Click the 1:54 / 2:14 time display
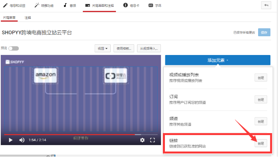This screenshot has height=157, width=278. pos(37,140)
